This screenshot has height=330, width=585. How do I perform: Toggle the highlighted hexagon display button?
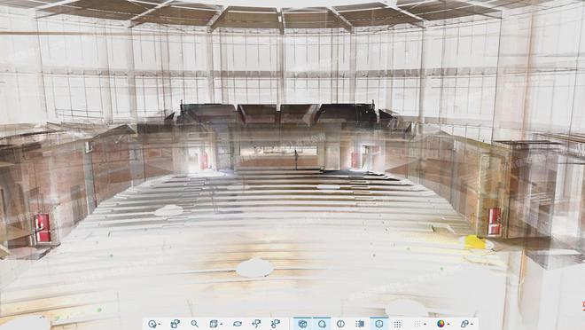click(379, 324)
